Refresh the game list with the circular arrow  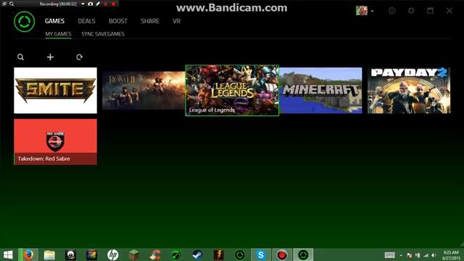coord(79,57)
